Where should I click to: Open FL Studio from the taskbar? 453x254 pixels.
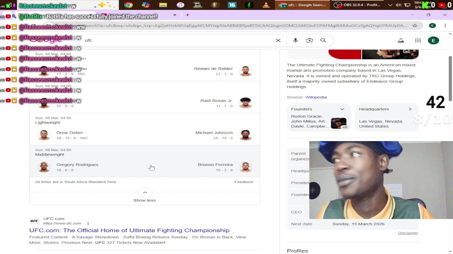[215, 5]
